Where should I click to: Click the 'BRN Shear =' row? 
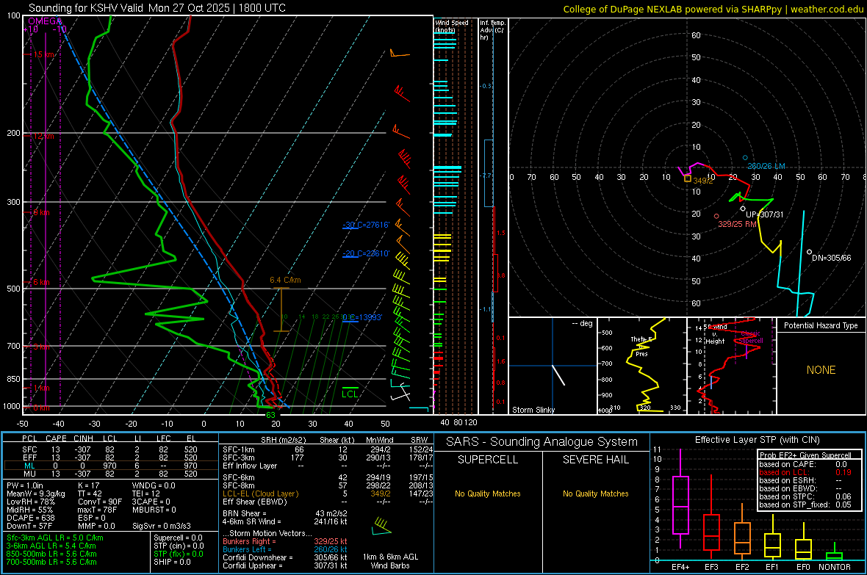coord(285,513)
